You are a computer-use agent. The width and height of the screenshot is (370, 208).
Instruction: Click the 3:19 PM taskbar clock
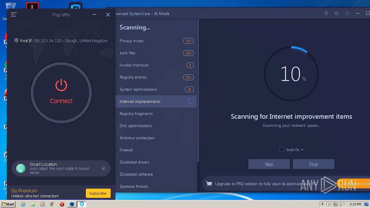[355, 204]
